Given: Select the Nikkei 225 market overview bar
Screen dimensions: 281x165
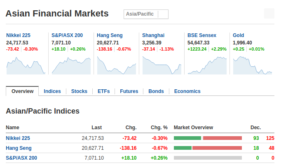Looking at the screenshot, I should [x=208, y=138].
